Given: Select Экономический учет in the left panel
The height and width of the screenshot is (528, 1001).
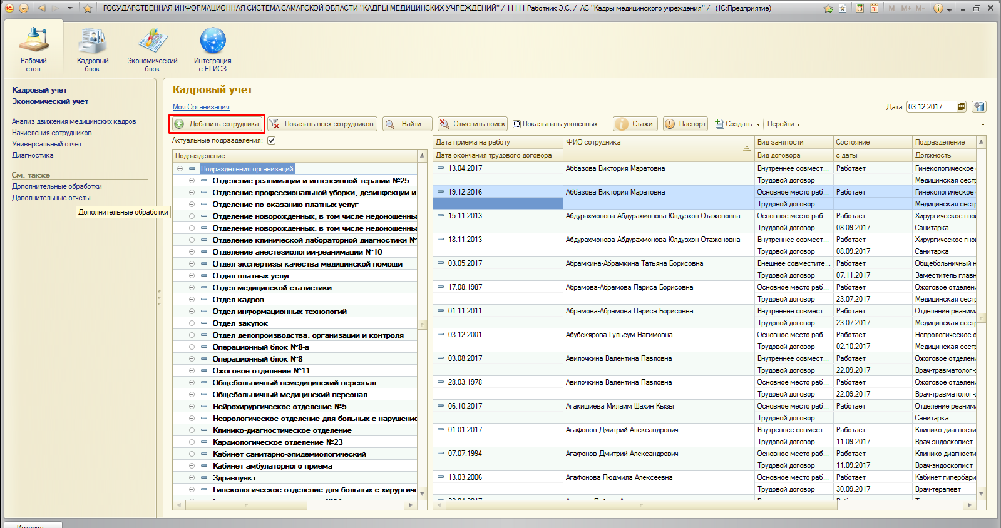Looking at the screenshot, I should [50, 101].
